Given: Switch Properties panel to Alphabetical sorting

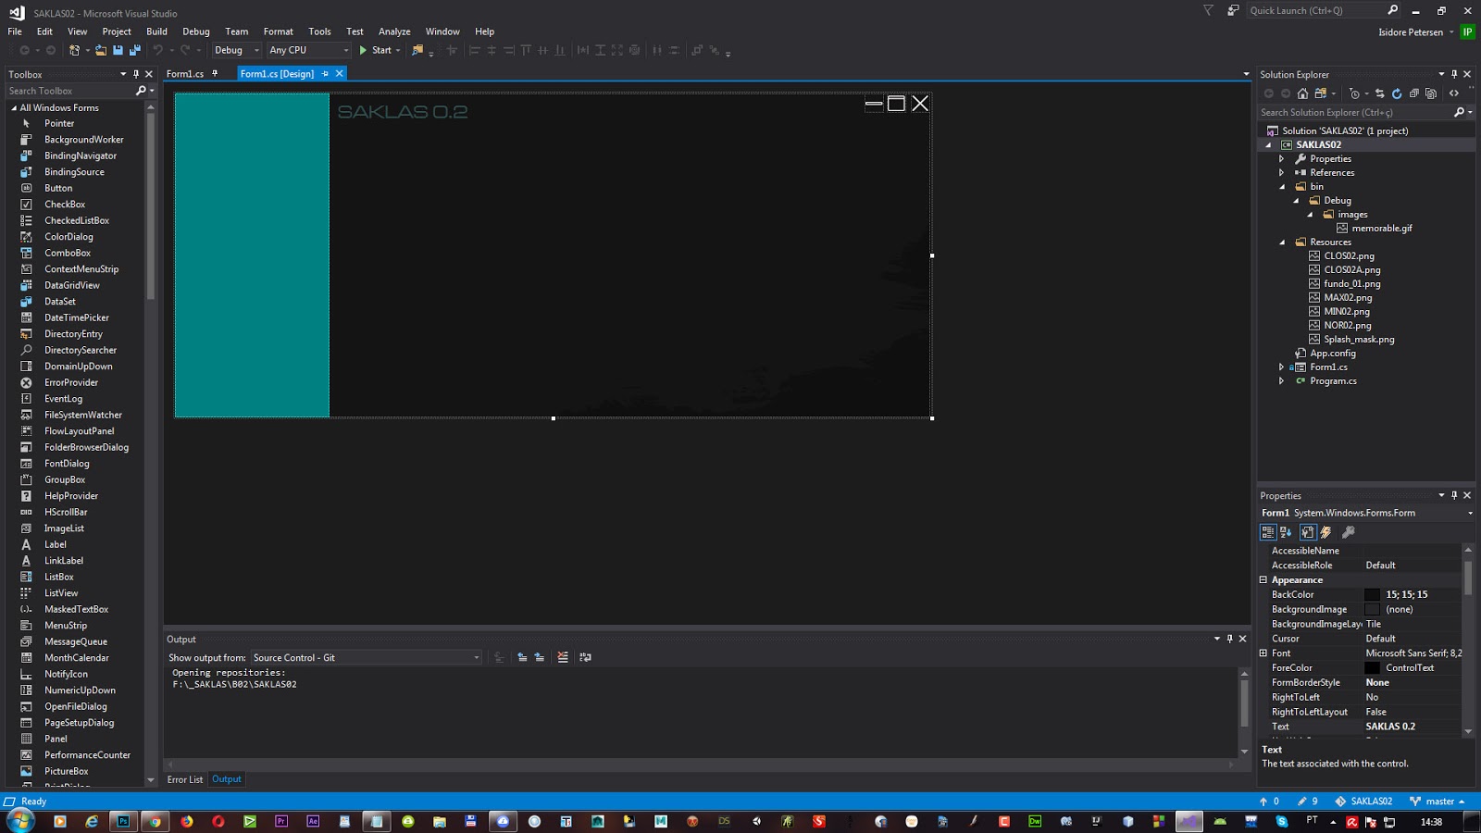Looking at the screenshot, I should coord(1285,532).
